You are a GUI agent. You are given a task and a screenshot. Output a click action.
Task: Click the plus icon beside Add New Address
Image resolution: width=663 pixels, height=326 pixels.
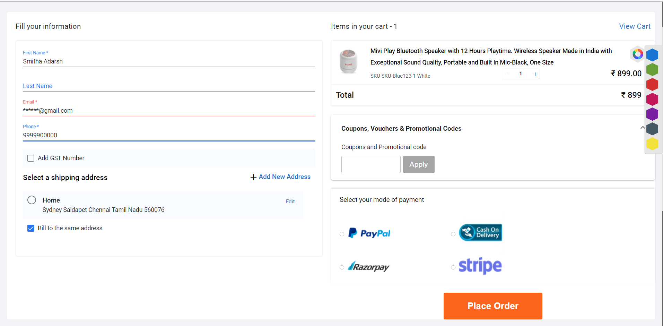coord(253,177)
